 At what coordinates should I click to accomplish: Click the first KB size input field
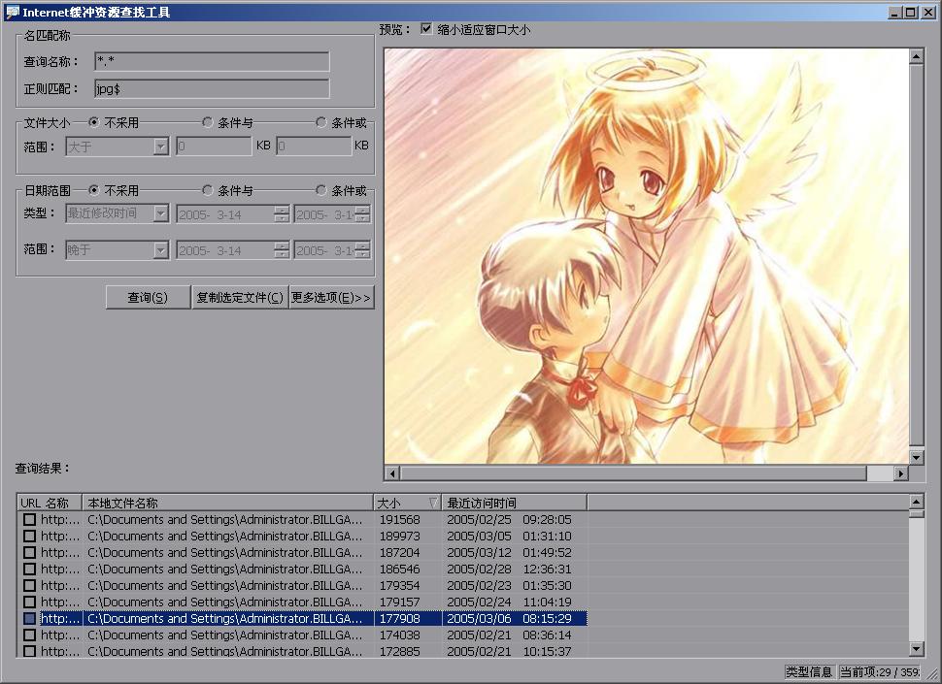pos(214,146)
